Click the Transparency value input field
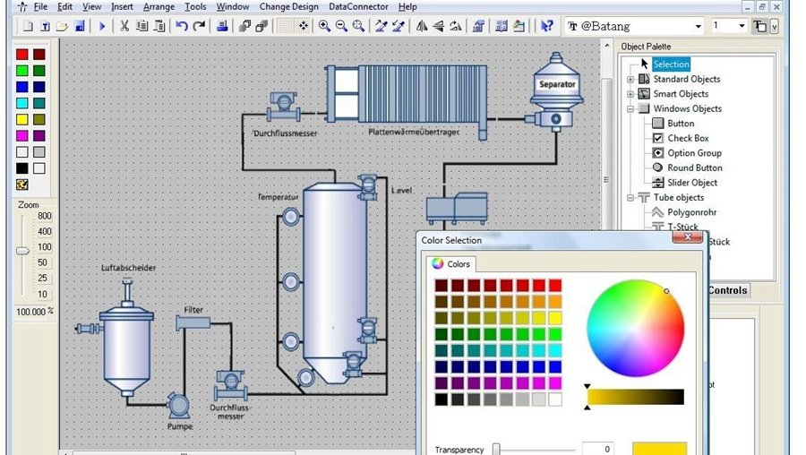This screenshot has width=806, height=455. (599, 449)
